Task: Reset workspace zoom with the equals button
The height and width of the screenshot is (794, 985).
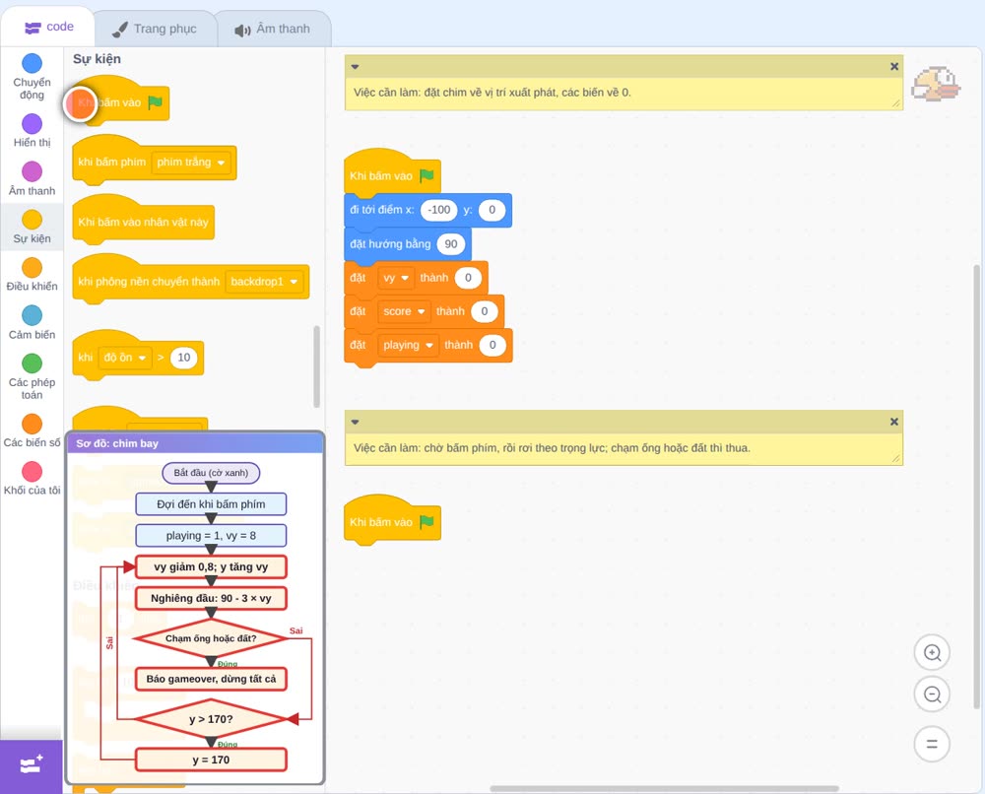Action: 932,744
